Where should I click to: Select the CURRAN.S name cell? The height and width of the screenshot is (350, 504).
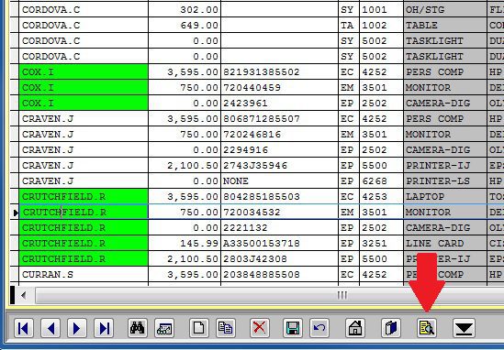tap(84, 275)
